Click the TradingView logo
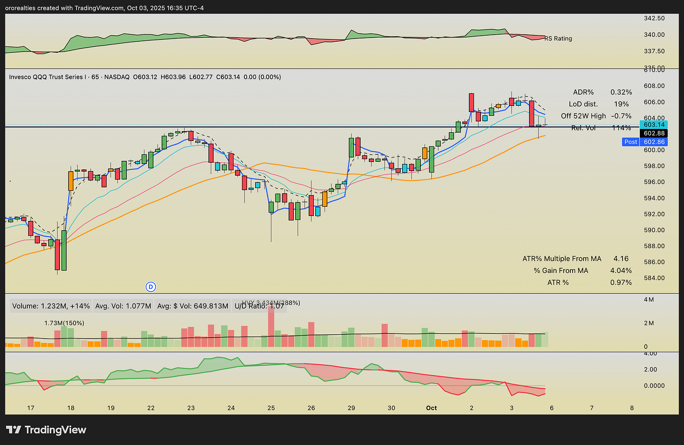The height and width of the screenshot is (445, 684). [46, 430]
